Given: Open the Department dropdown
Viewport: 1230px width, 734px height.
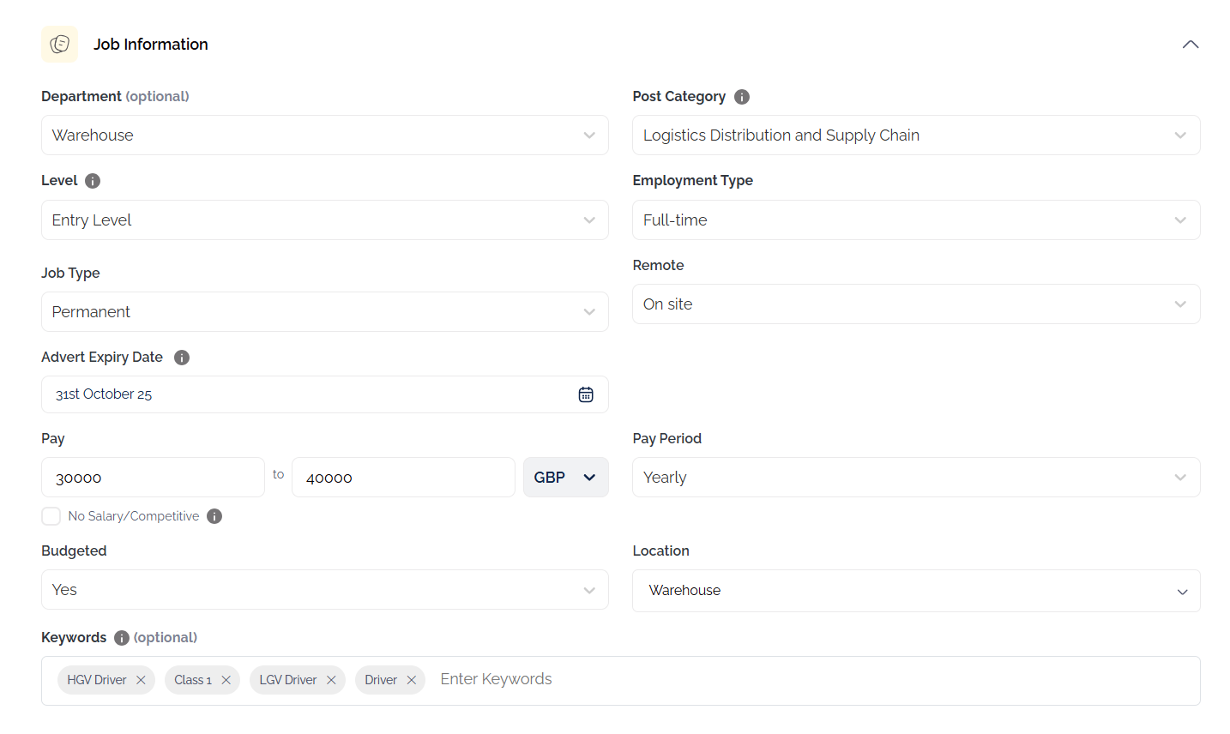Looking at the screenshot, I should (x=324, y=135).
